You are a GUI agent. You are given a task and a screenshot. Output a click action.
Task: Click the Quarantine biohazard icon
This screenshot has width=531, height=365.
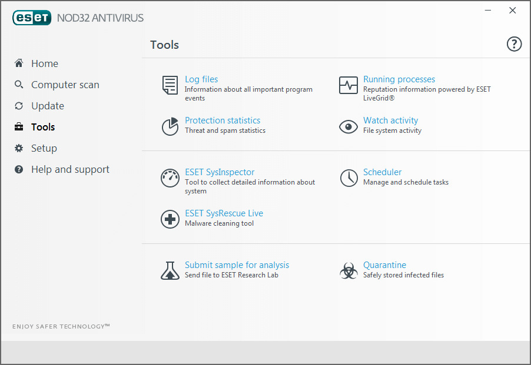[x=349, y=271]
